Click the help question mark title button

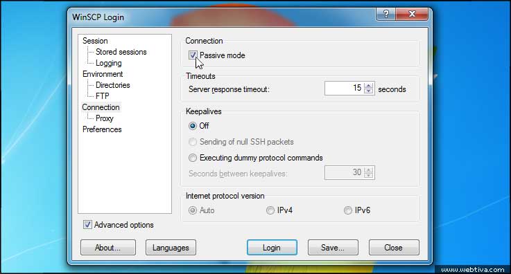(386, 14)
